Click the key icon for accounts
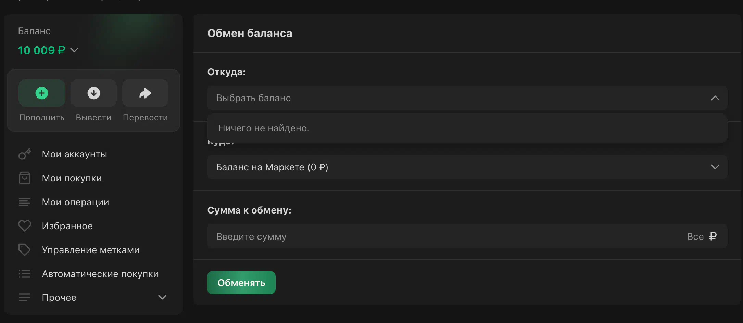Screen dimensions: 743x323 (25, 154)
